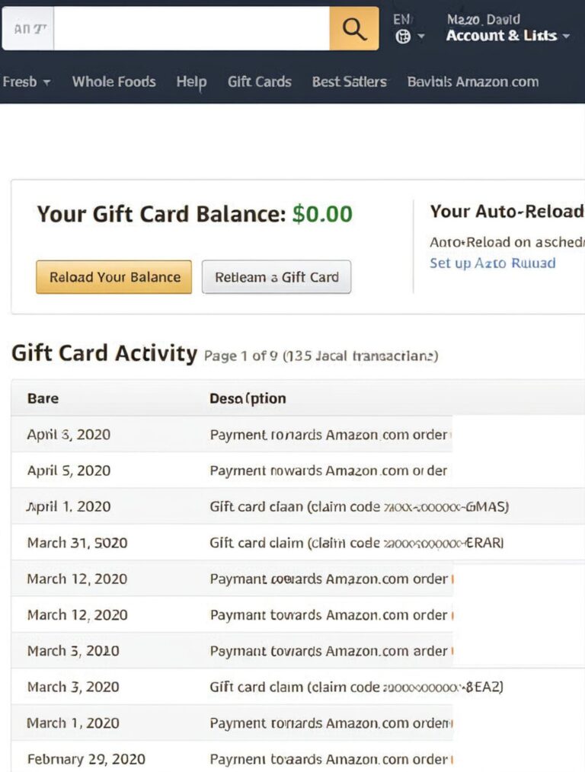Open April 3, 2020 payment order link

pyautogui.click(x=331, y=435)
